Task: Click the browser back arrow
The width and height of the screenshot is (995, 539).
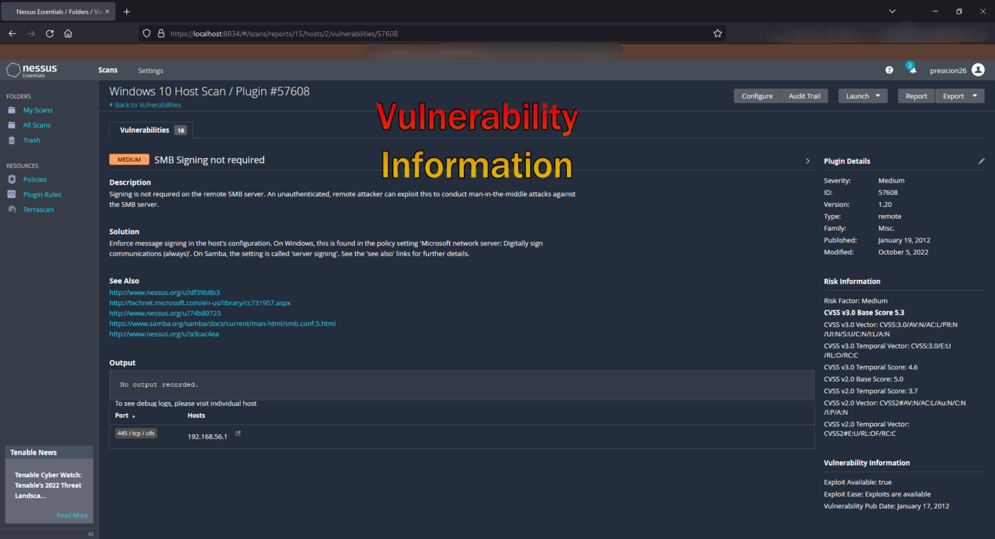Action: [x=12, y=34]
